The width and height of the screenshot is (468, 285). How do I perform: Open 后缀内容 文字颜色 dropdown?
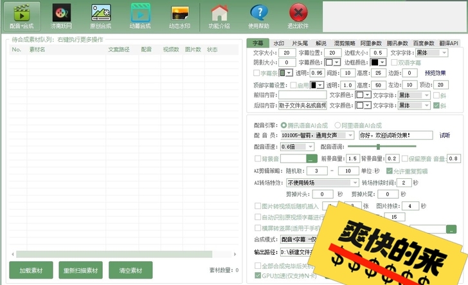363,106
